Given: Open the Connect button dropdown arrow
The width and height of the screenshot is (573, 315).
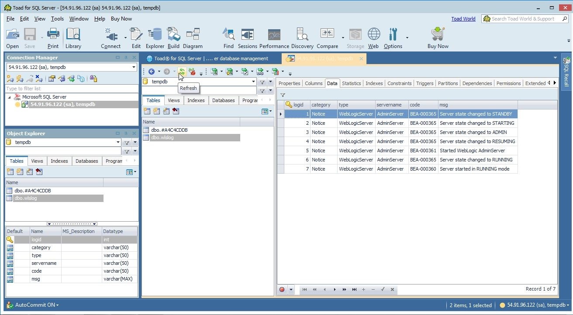Looking at the screenshot, I should click(x=125, y=38).
